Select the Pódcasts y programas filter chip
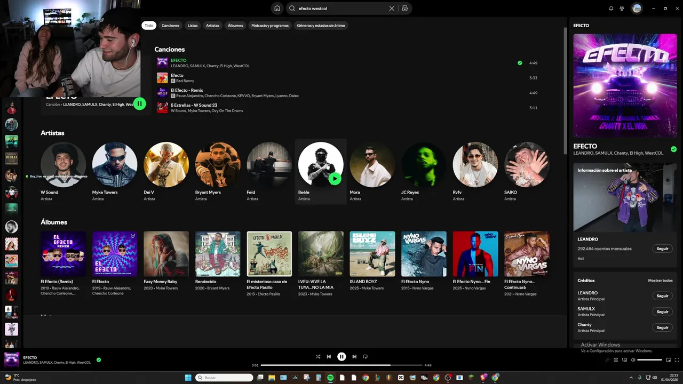 pos(270,26)
